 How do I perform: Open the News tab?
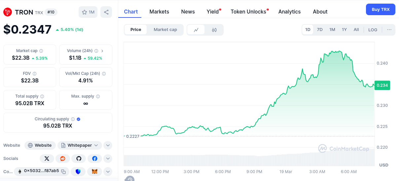[x=188, y=12]
